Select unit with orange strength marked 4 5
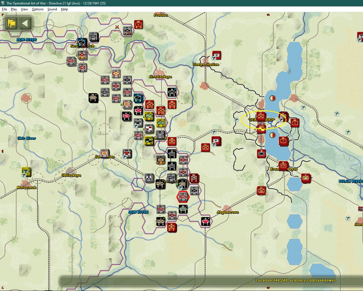Image resolution: width=363 pixels, height=291 pixels. point(82,55)
